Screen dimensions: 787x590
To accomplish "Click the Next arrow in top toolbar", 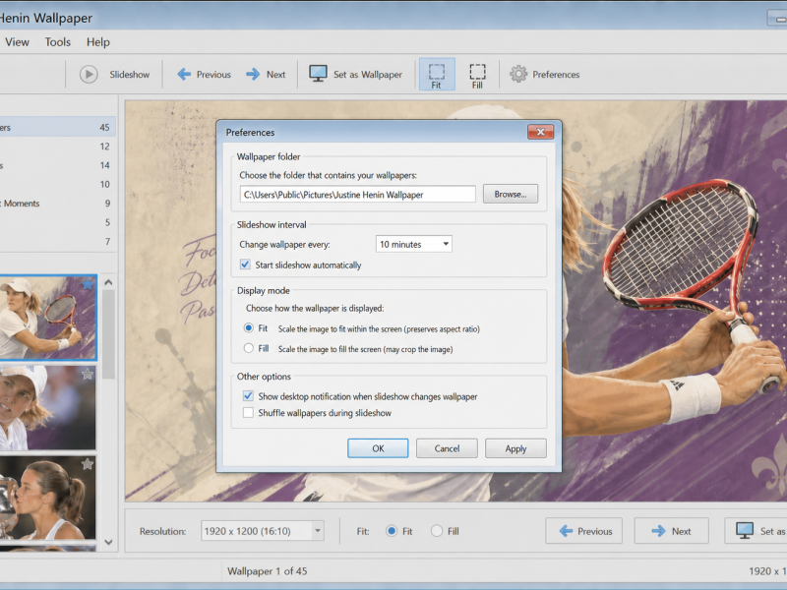I will pyautogui.click(x=253, y=75).
